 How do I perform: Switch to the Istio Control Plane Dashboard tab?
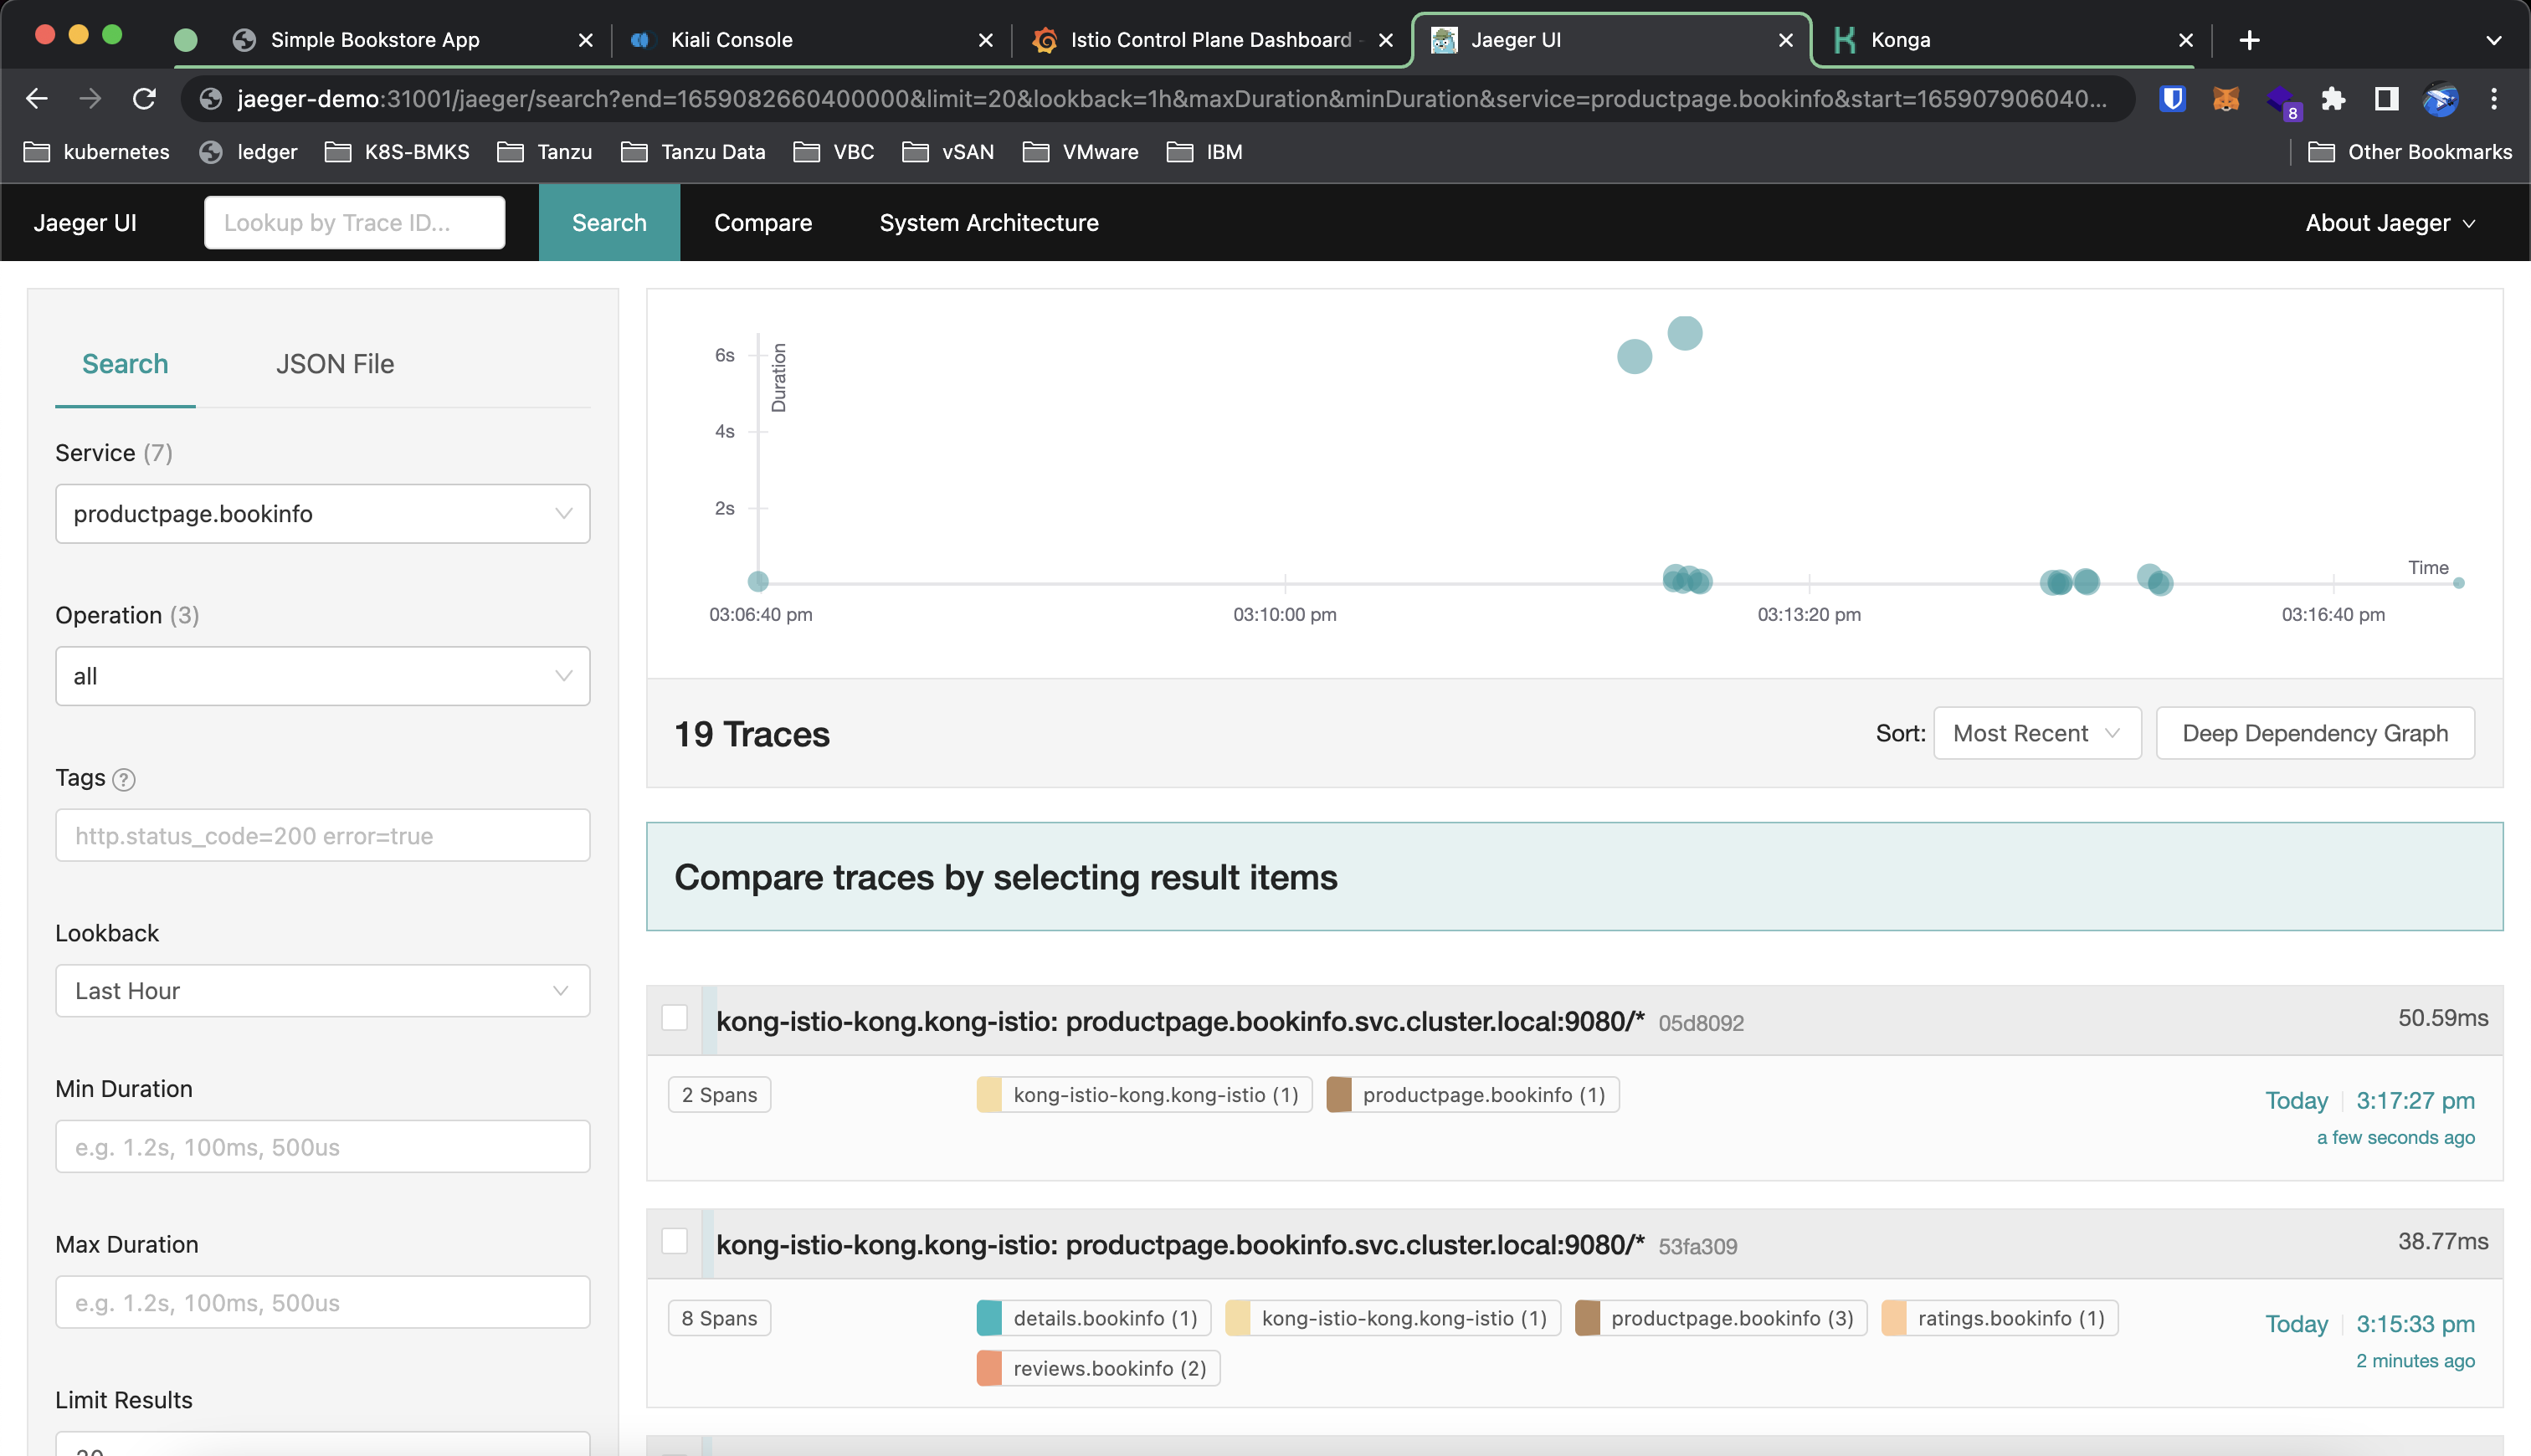click(x=1210, y=40)
